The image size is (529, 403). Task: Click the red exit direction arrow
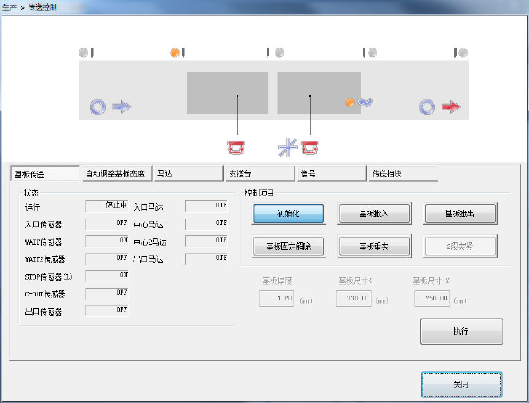click(451, 107)
